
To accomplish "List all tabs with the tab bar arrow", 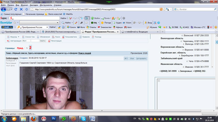I will [217, 32].
